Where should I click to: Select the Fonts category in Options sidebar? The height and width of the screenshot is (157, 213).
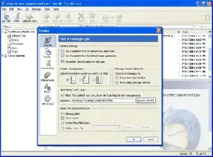(x=48, y=88)
